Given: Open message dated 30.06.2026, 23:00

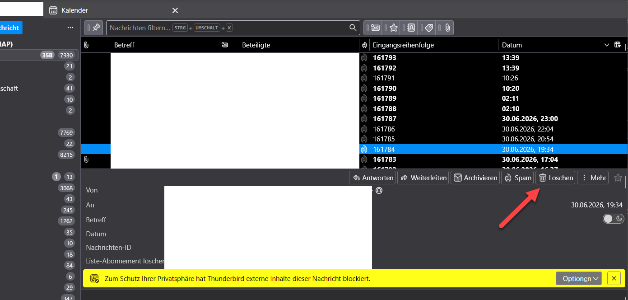Looking at the screenshot, I should (354, 119).
